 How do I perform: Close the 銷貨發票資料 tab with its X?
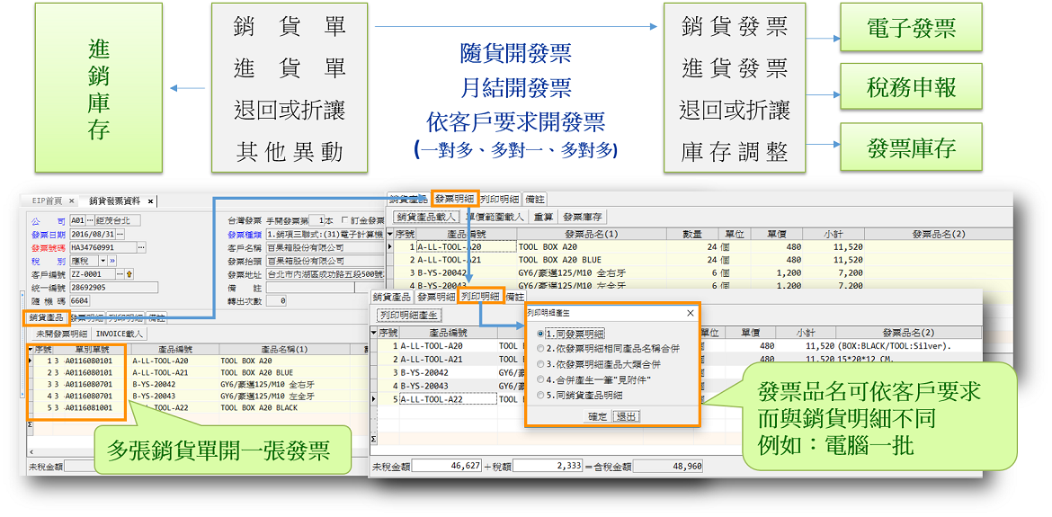(x=150, y=201)
